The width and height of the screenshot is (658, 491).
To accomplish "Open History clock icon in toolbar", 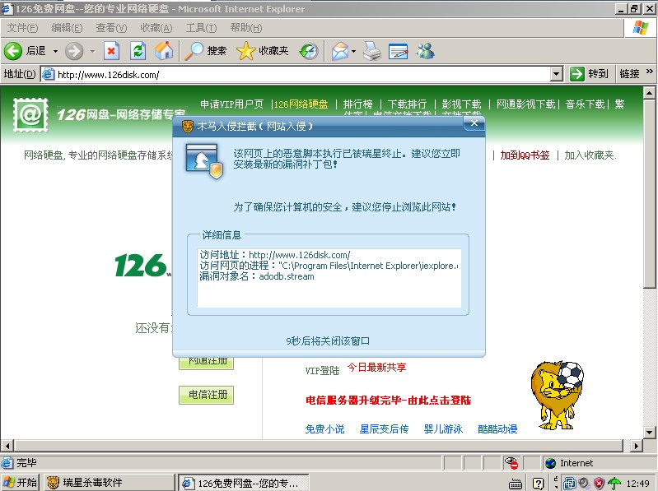I will (x=309, y=51).
